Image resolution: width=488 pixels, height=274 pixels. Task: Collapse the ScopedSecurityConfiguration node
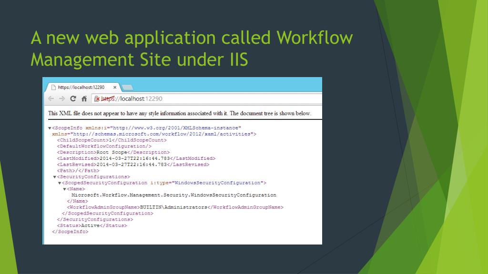(60, 183)
